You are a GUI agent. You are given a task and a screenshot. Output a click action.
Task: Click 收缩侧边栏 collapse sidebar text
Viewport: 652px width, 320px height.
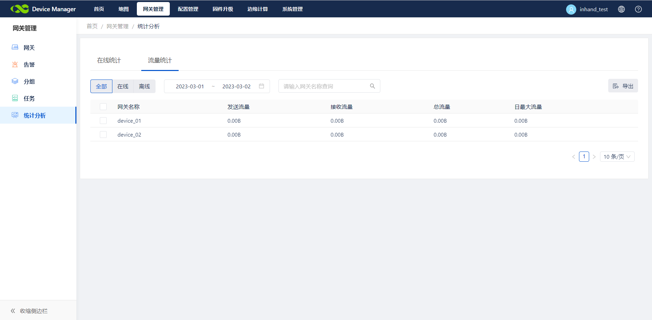[34, 311]
